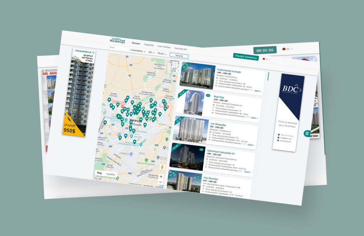Image resolution: width=364 pixels, height=236 pixels.
Task: Open the 950$ building ad banner
Action: tap(79, 92)
